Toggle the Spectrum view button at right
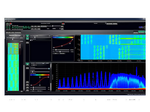The height and width of the screenshot is (112, 150). pos(136,32)
